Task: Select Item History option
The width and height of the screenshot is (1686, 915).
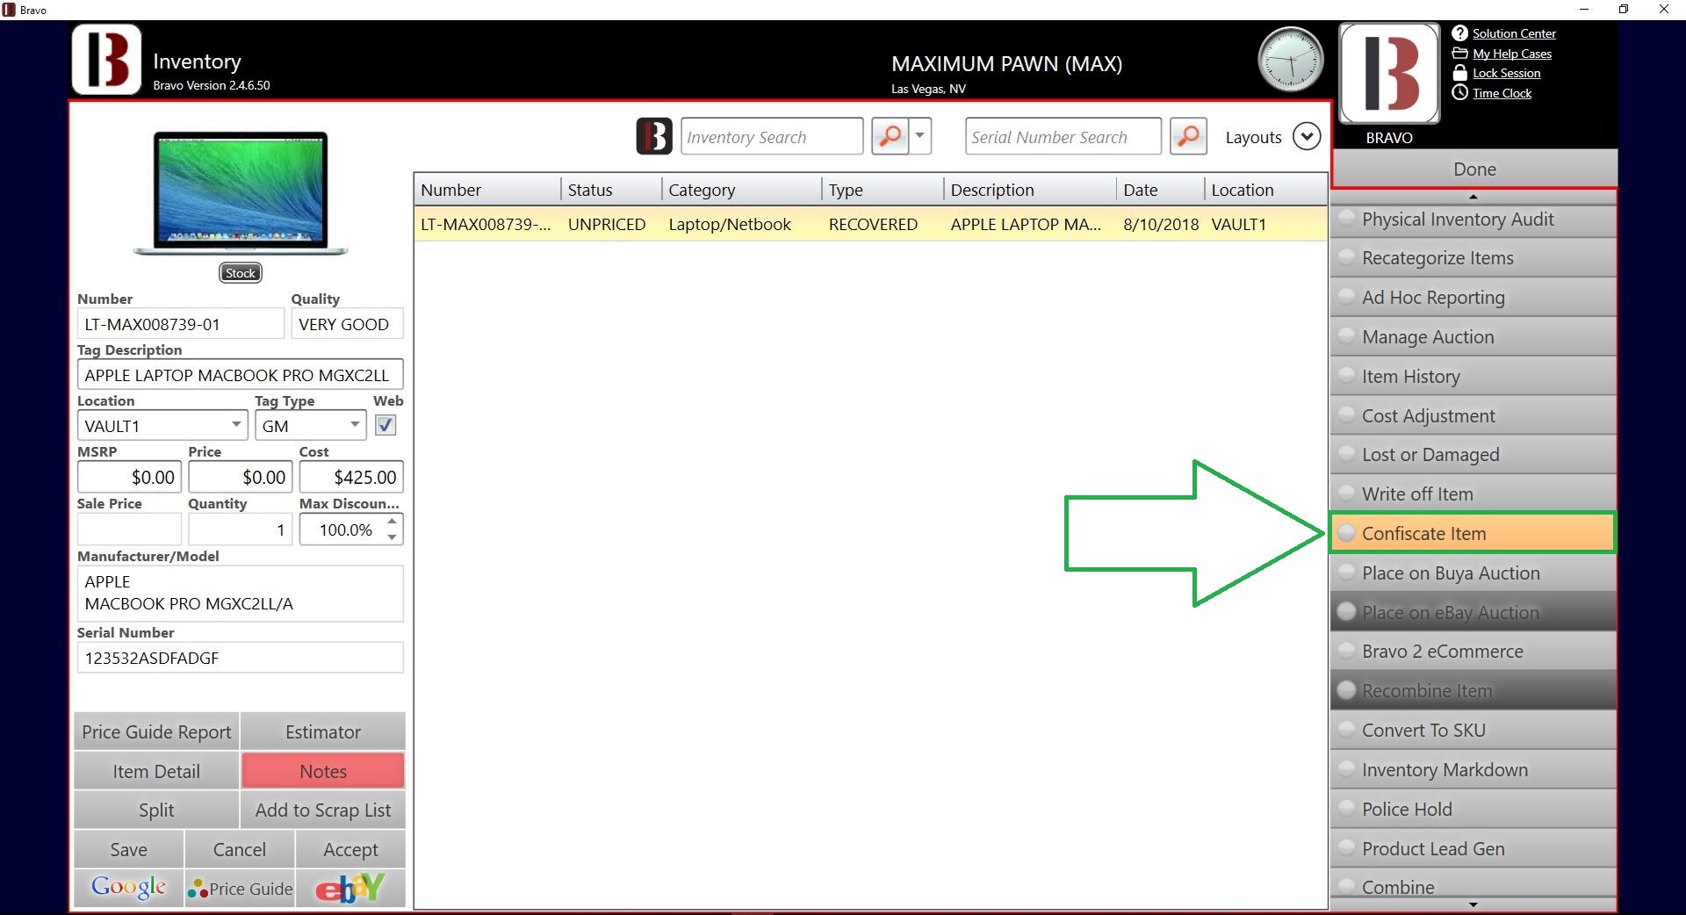Action: coord(1473,377)
